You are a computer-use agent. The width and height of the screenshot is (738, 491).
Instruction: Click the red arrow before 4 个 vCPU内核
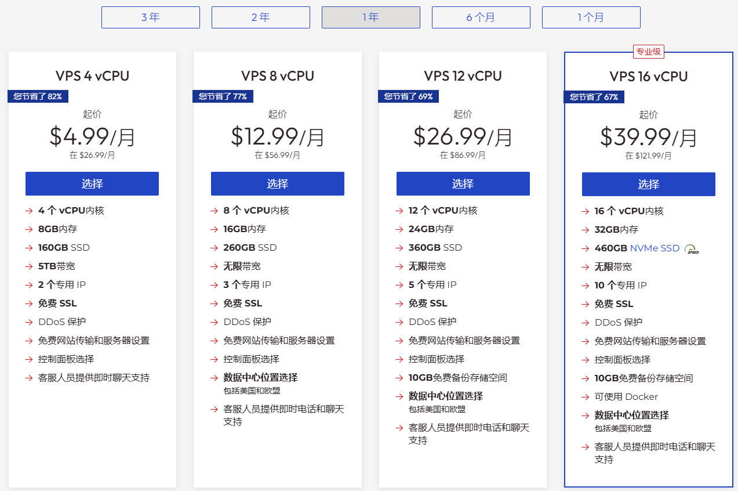click(x=28, y=211)
